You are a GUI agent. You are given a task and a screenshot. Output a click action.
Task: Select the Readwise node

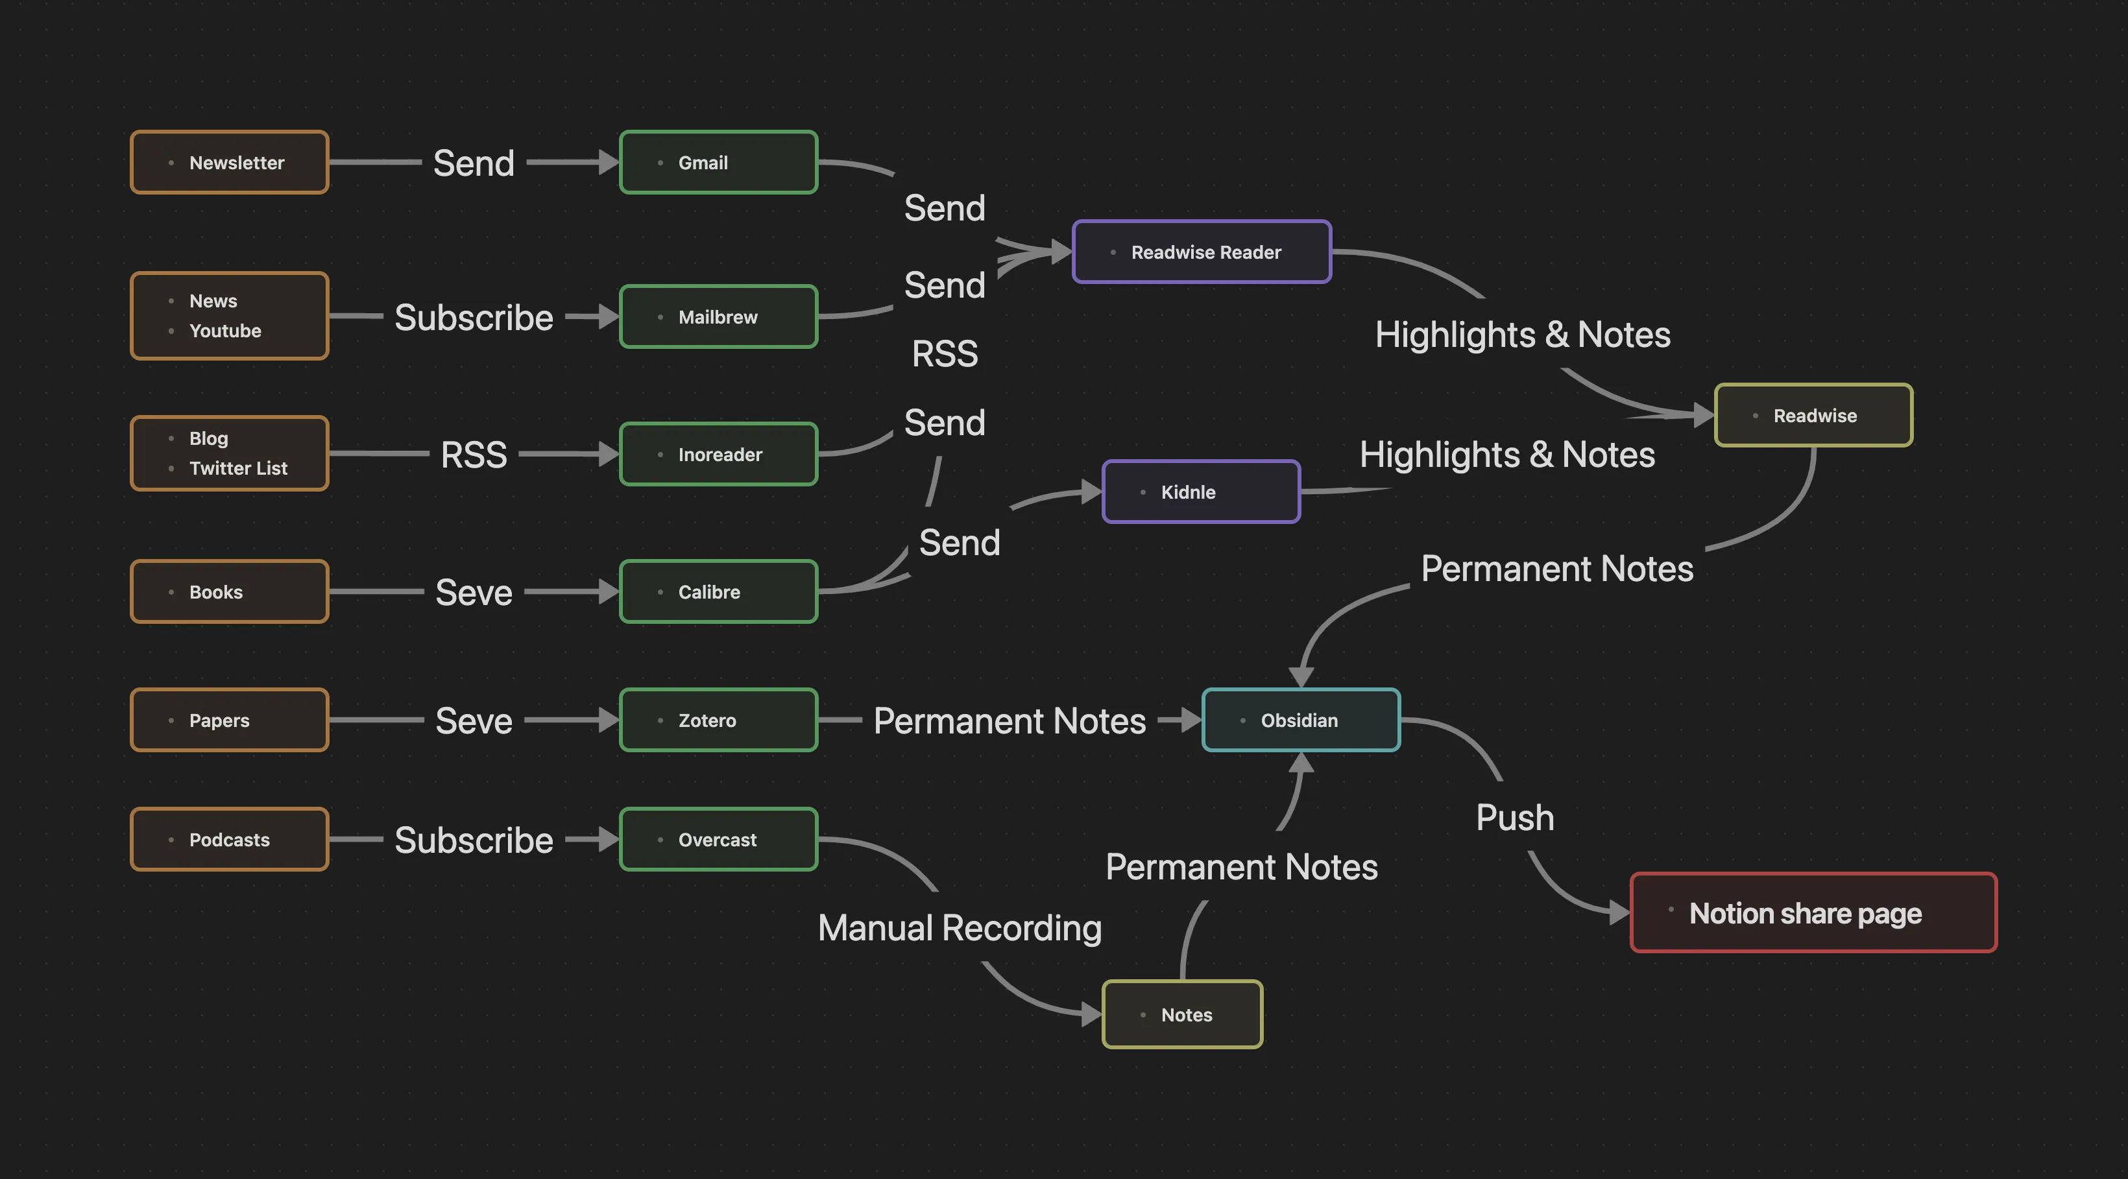pos(1814,415)
